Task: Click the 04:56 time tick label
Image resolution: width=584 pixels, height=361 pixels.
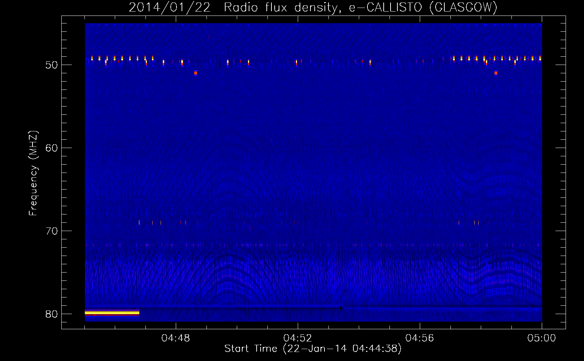Action: click(420, 338)
